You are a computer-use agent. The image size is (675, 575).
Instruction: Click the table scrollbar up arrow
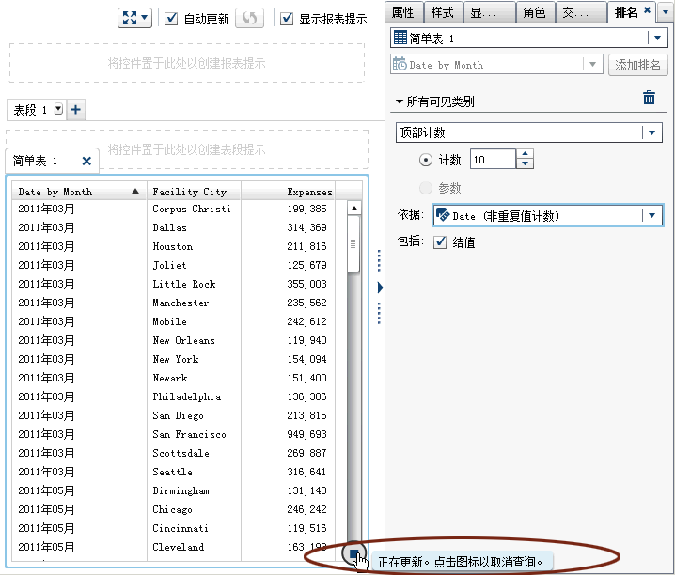pos(353,209)
